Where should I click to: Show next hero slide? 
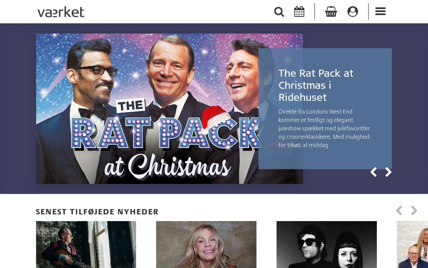388,172
